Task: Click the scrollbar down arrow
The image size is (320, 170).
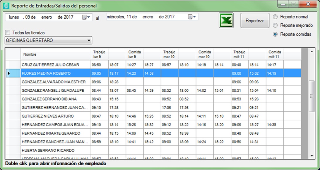Action: pyautogui.click(x=311, y=156)
